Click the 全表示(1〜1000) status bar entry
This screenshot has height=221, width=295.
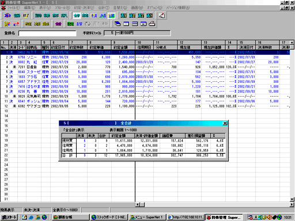[x=66, y=210]
